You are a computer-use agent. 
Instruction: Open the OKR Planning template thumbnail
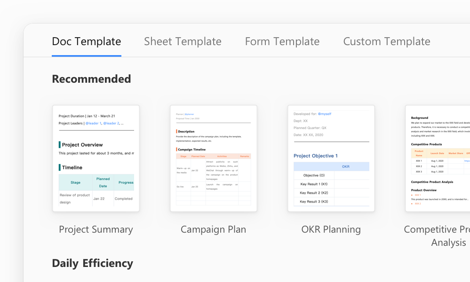pyautogui.click(x=331, y=158)
